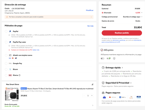Image resolution: width=145 pixels, height=110 pixels.
Task: Open shipping options arrow for the item
Action: click(92, 105)
